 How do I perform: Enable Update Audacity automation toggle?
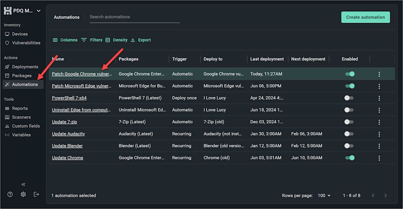click(349, 134)
